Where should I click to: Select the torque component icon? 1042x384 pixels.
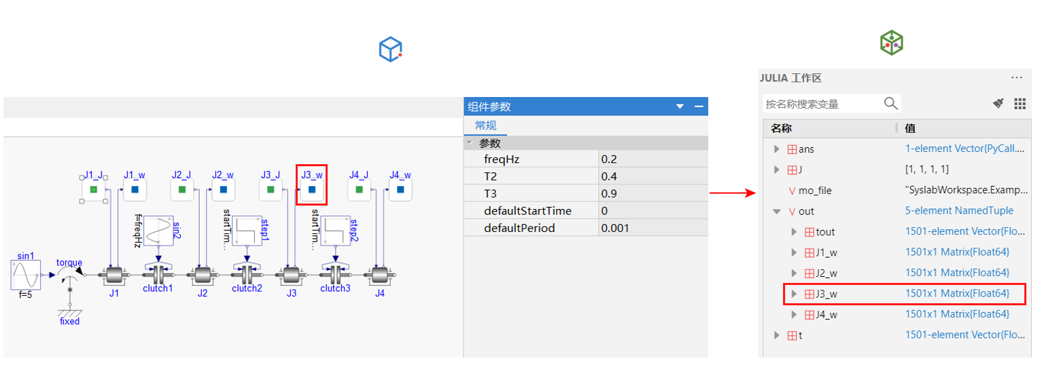pos(69,275)
